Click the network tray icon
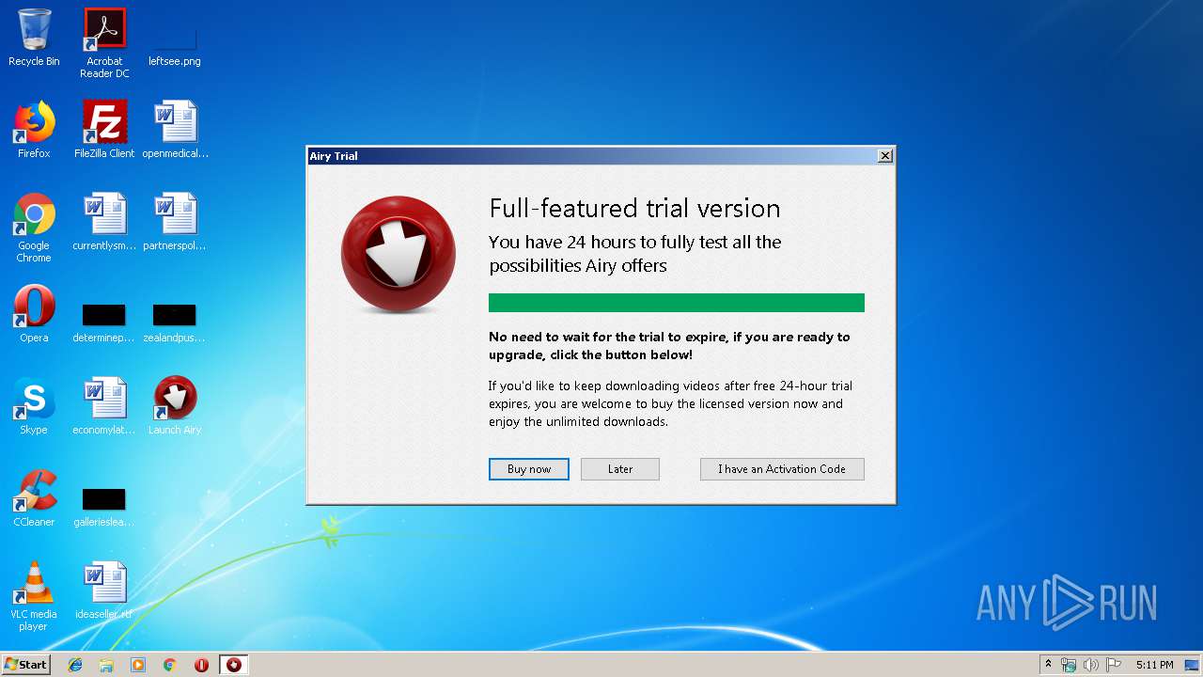The height and width of the screenshot is (677, 1203). click(1069, 665)
